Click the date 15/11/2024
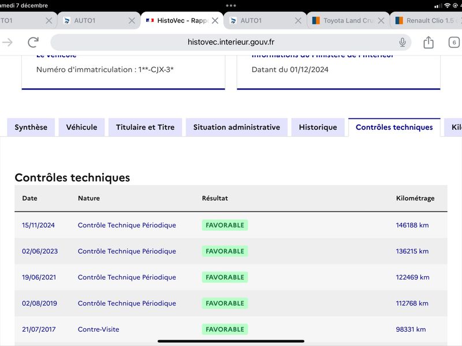 pyautogui.click(x=38, y=225)
